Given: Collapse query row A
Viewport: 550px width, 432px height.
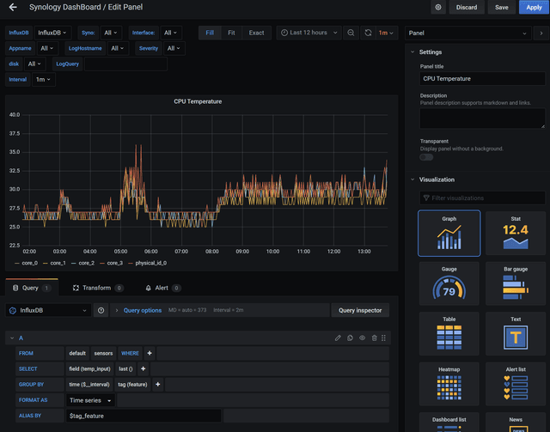Looking at the screenshot, I should pos(12,338).
